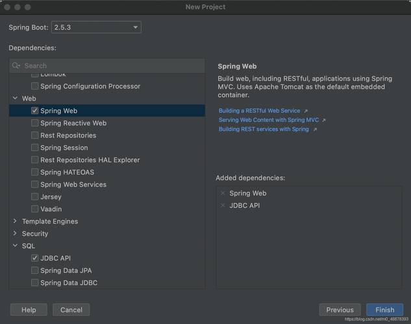Expand the Security category
Image resolution: width=411 pixels, height=324 pixels.
click(15, 234)
